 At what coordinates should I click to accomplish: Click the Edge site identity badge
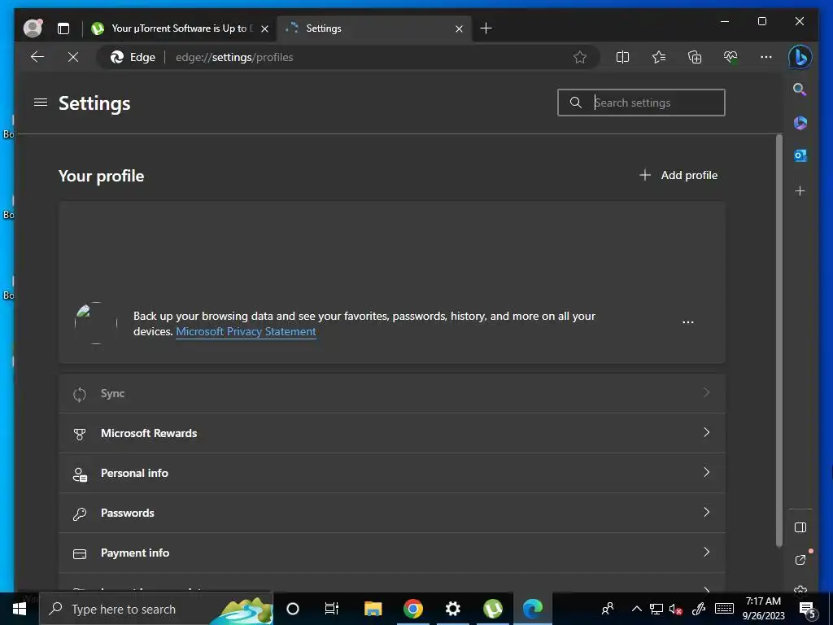point(133,58)
